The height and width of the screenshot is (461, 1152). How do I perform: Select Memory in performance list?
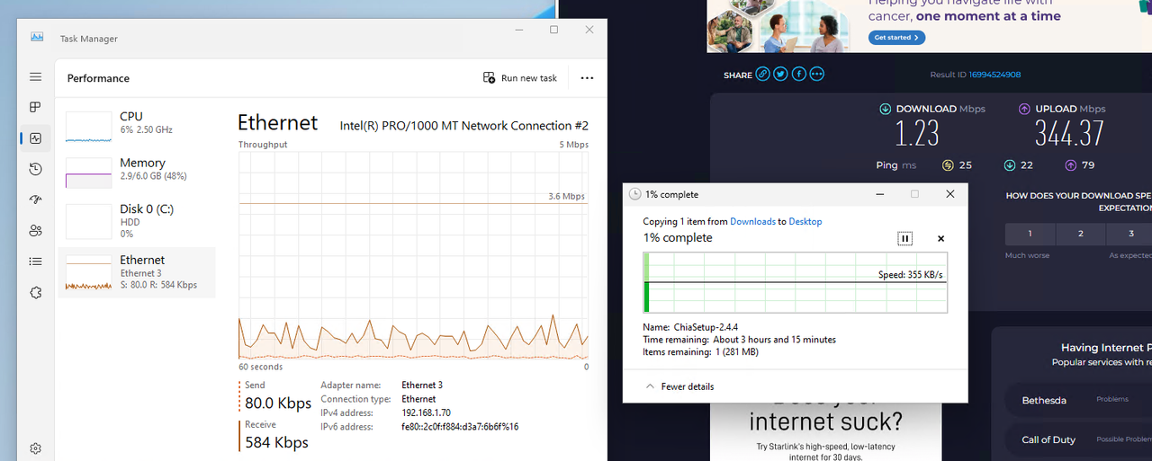[x=137, y=172]
